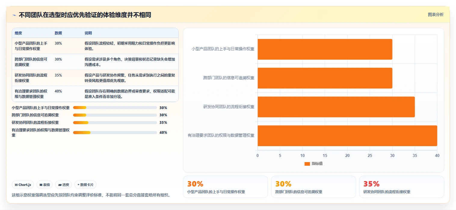This screenshot has height=210, width=456.
Task: Click description starting 假设团队流程较轻
Action: 130,46
